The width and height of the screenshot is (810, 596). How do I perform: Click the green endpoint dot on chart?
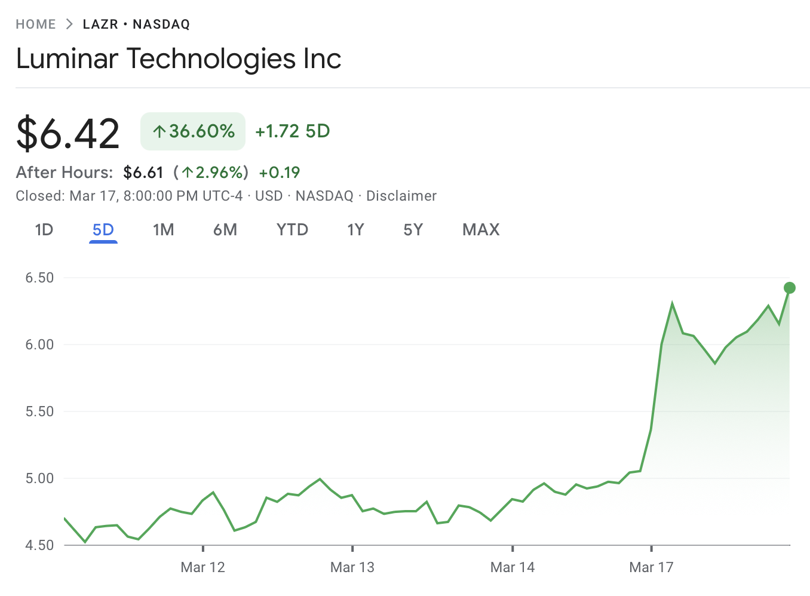pyautogui.click(x=790, y=288)
